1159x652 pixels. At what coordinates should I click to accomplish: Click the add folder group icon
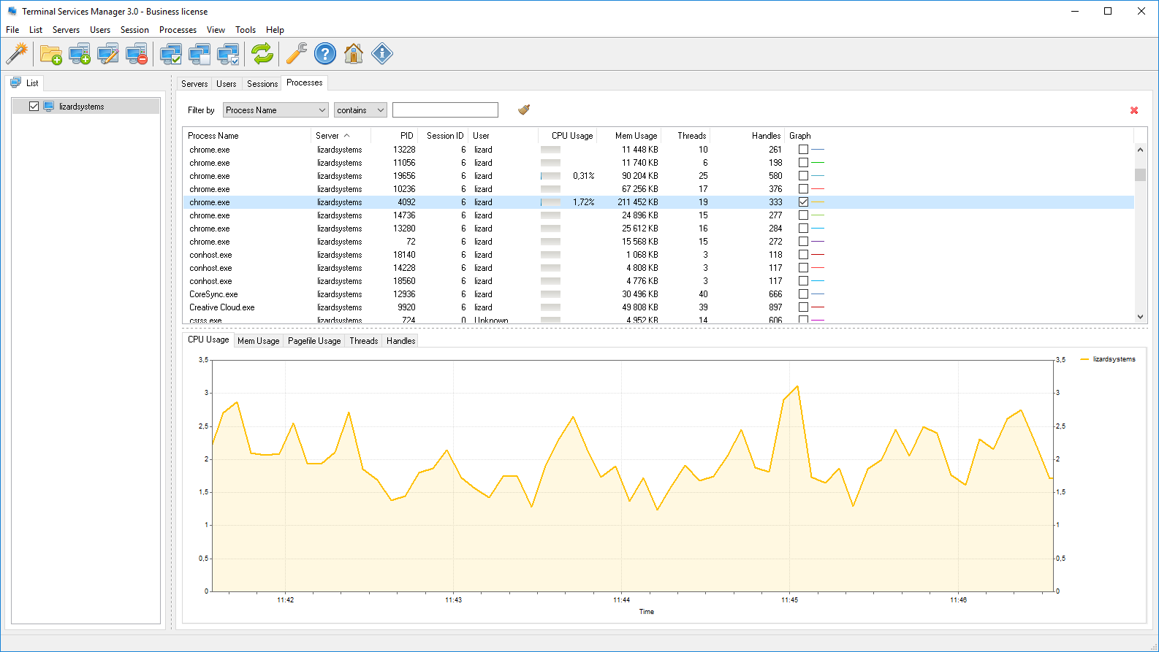click(50, 54)
